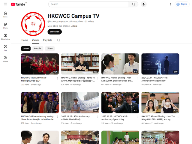192x144 pixels.
Task: Select the Latest sort chip
Action: point(26,49)
